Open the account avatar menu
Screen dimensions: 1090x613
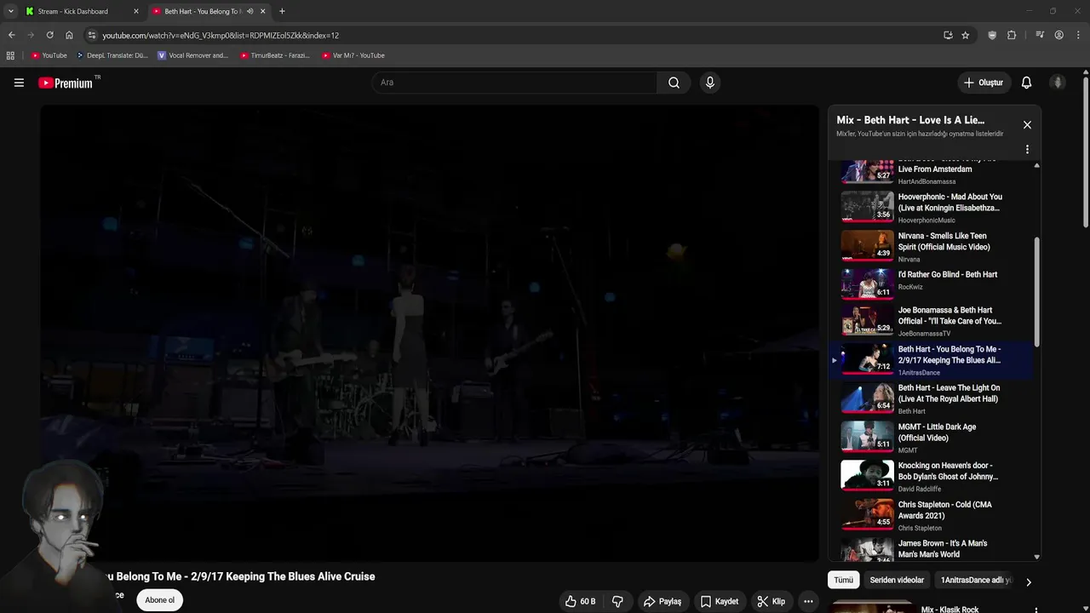pyautogui.click(x=1058, y=83)
